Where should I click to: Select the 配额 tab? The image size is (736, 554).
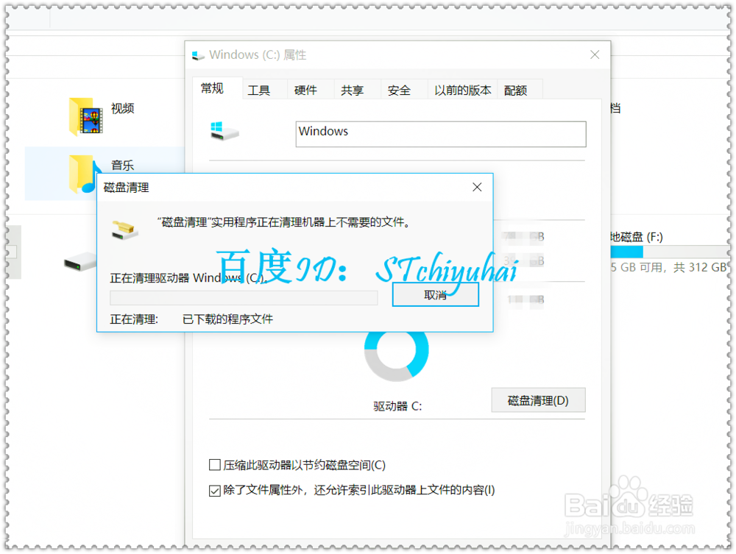point(517,89)
